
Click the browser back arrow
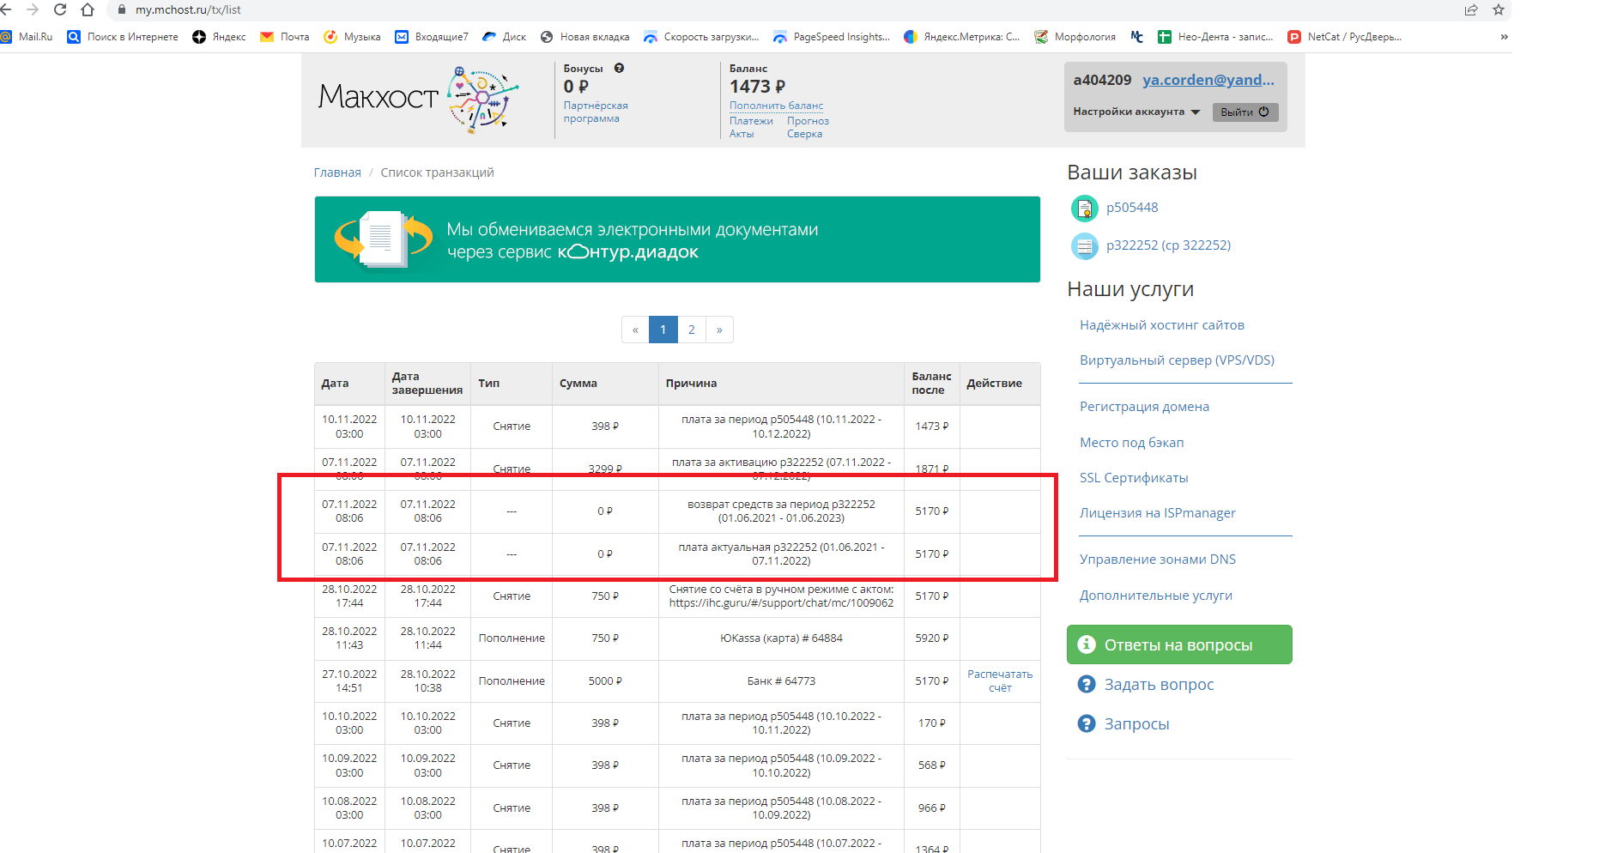pyautogui.click(x=5, y=9)
